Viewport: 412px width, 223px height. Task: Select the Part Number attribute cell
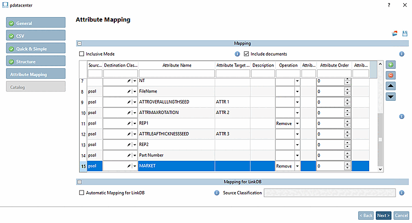click(x=176, y=155)
